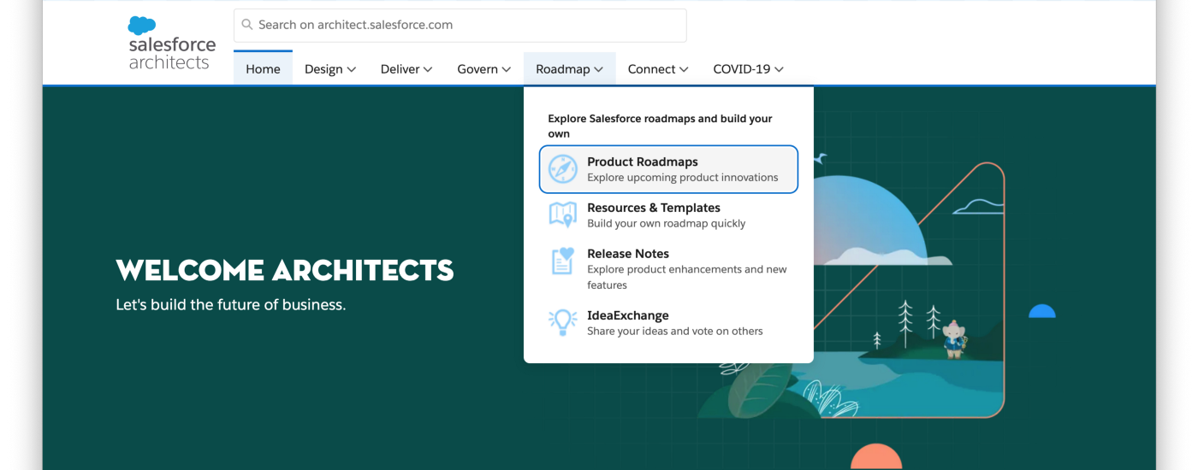This screenshot has height=470, width=1198.
Task: Click the Resources & Templates map icon
Action: click(563, 214)
